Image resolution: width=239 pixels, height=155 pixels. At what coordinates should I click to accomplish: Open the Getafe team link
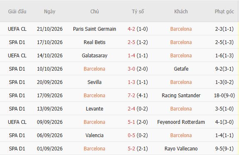click(x=181, y=69)
